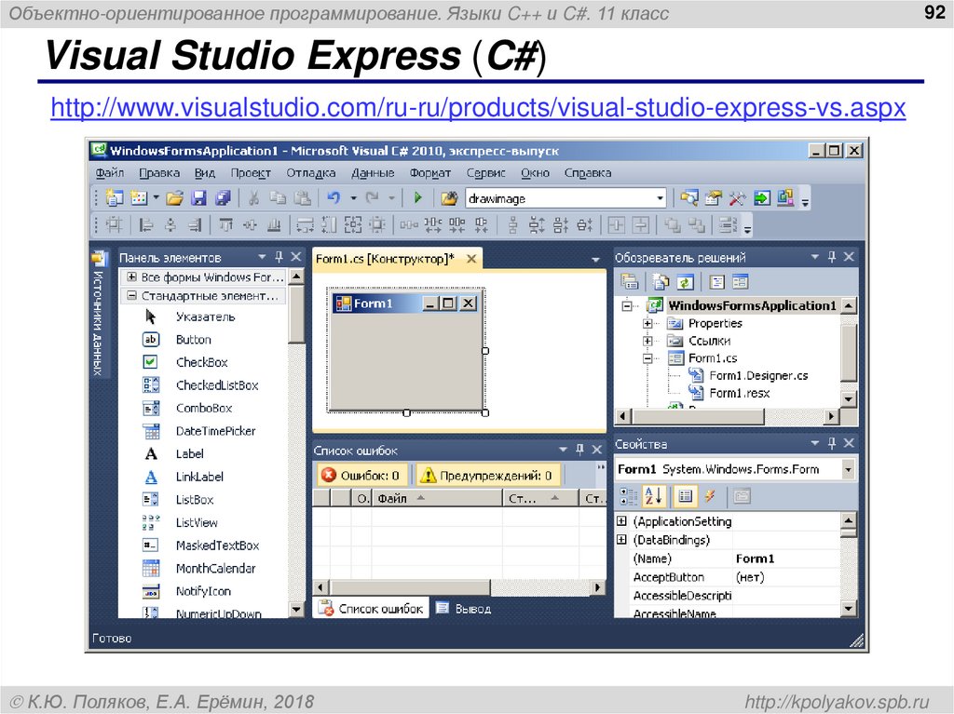
Task: Switch to the Вывод tab
Action: click(x=464, y=608)
